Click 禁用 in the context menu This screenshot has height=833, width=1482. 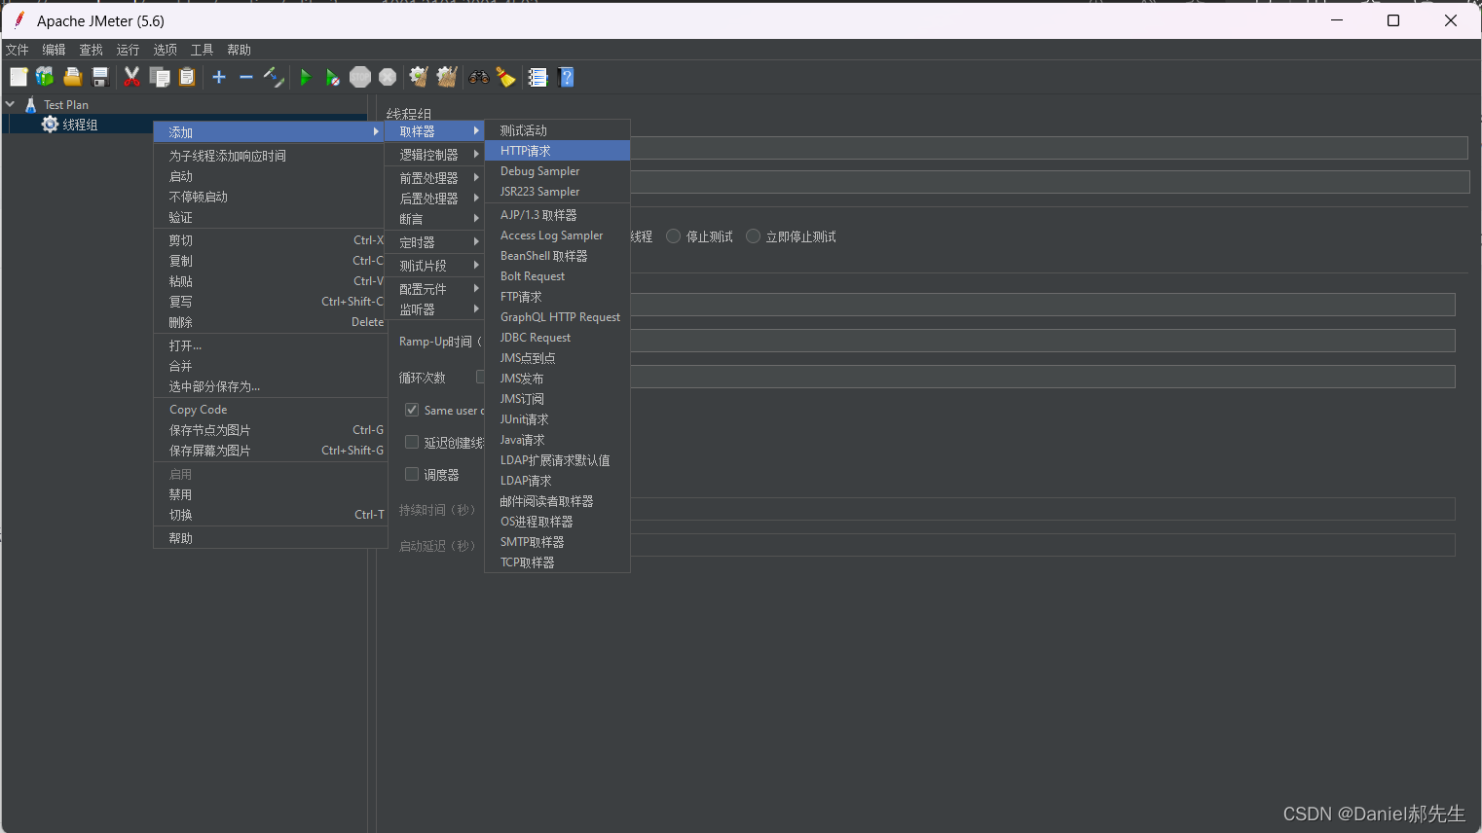270,494
